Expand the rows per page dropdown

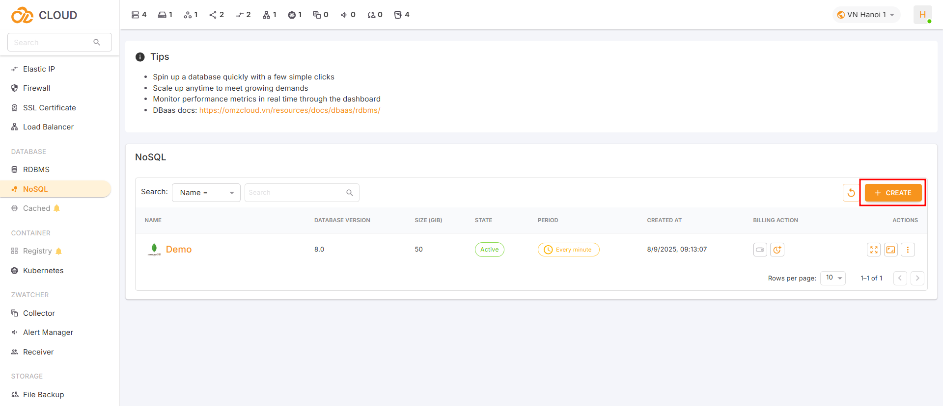833,278
